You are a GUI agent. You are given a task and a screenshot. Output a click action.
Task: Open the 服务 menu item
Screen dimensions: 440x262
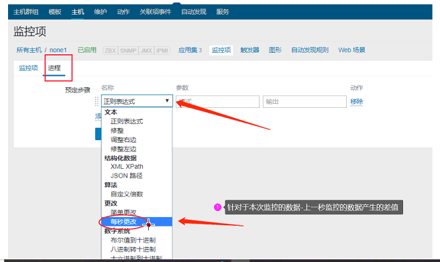(x=223, y=12)
